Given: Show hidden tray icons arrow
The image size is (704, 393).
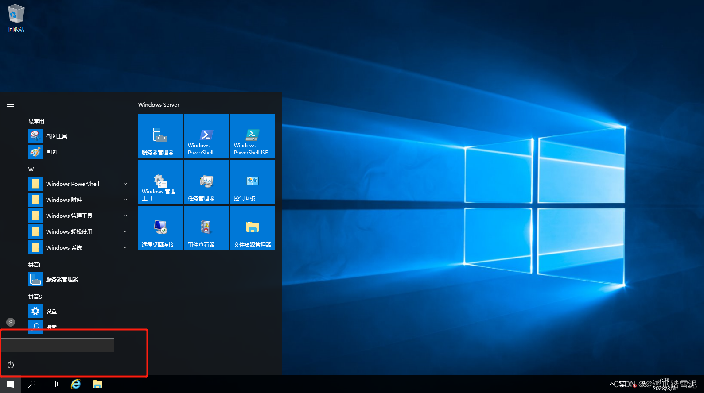Looking at the screenshot, I should [x=612, y=384].
